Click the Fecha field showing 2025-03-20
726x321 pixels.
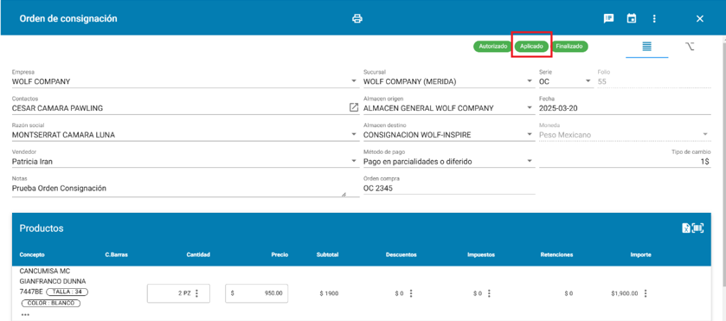coord(625,108)
